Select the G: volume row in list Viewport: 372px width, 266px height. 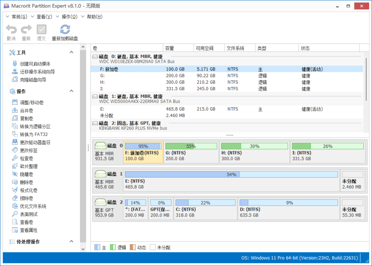[x=227, y=76]
